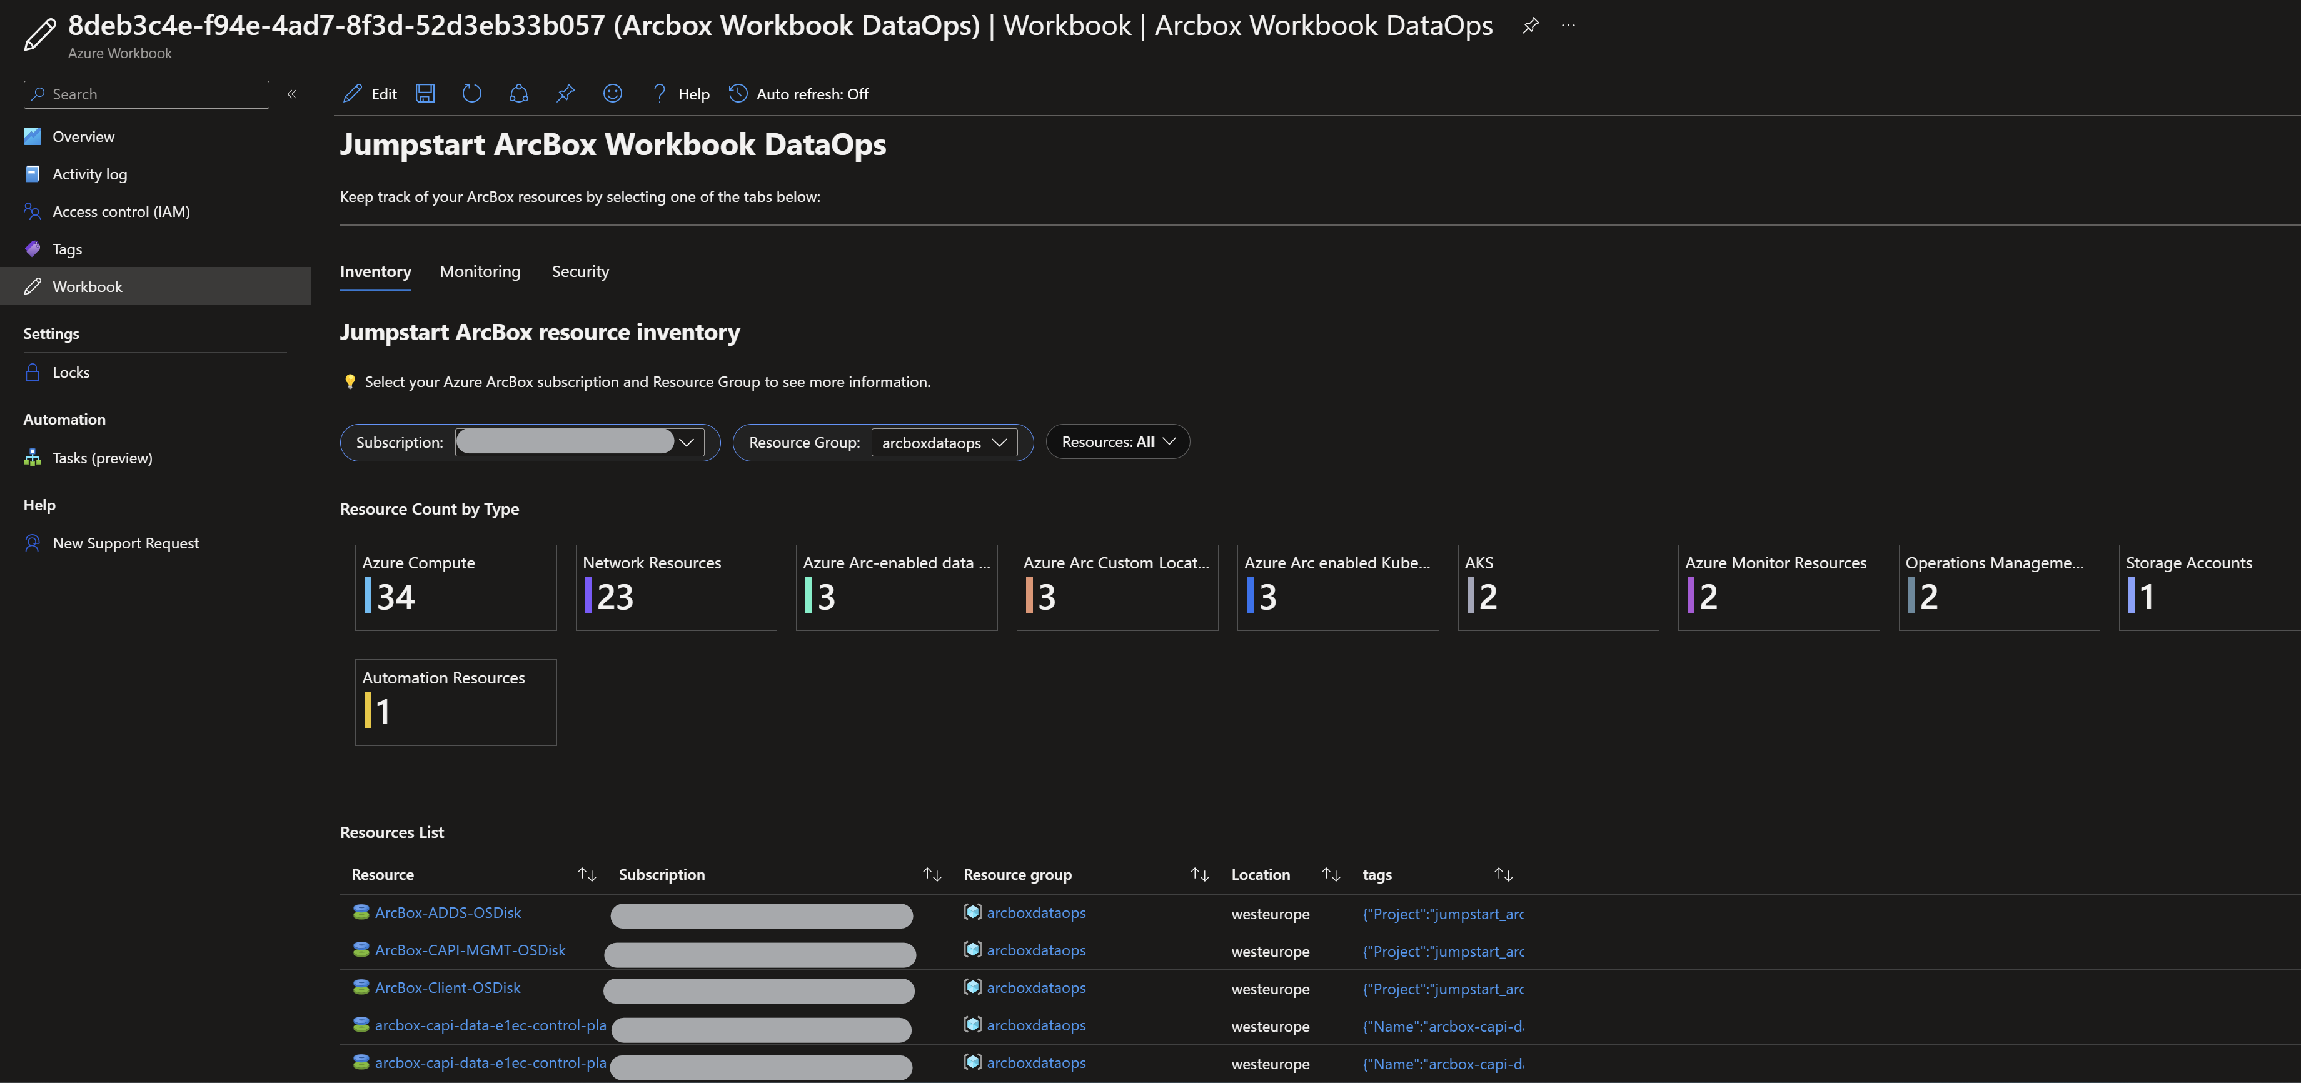Select the Automation Resources tile

click(456, 702)
